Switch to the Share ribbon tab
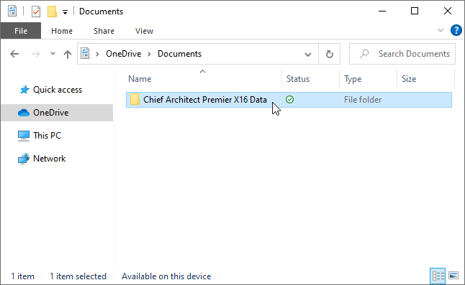This screenshot has width=465, height=285. click(104, 31)
